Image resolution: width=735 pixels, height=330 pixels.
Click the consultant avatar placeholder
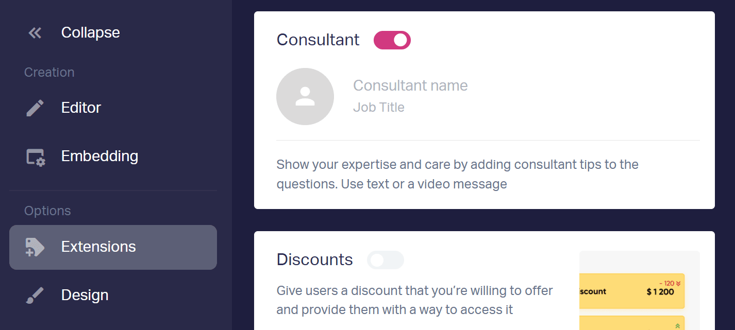pyautogui.click(x=305, y=96)
